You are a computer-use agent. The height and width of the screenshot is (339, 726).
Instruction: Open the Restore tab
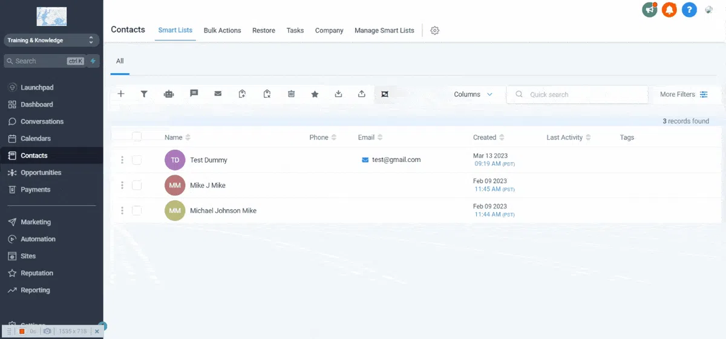pyautogui.click(x=264, y=30)
